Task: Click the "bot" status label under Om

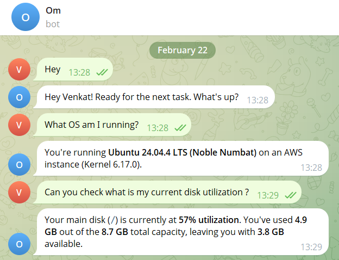Action: (x=53, y=24)
